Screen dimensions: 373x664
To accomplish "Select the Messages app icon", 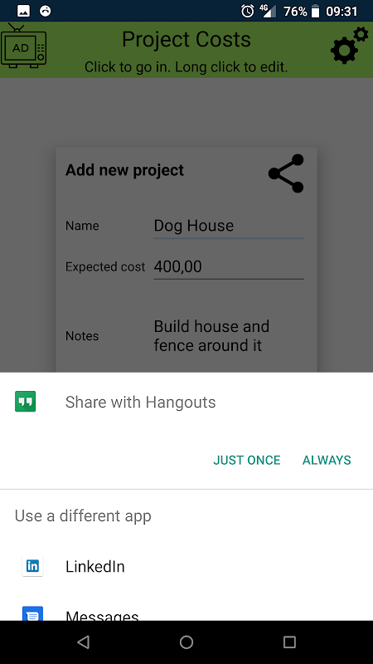I will click(32, 613).
